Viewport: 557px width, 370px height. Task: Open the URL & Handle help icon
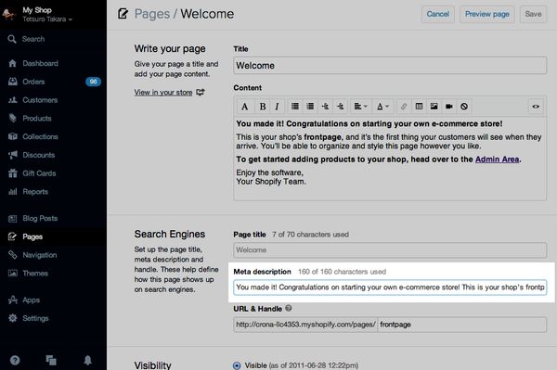(289, 308)
